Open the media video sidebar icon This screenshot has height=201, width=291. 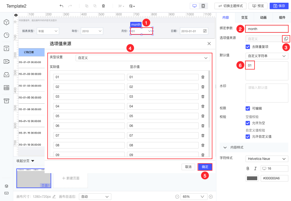[6, 61]
